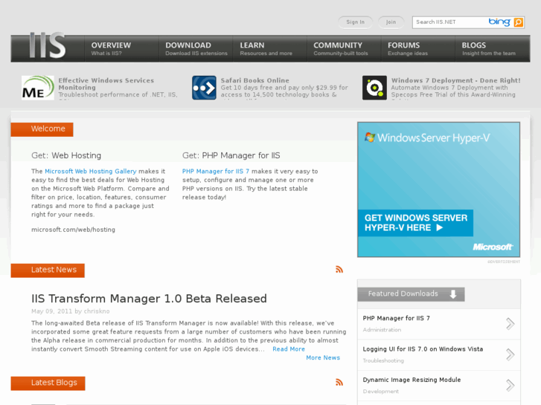Click the Latest News section header
The height and width of the screenshot is (405, 541).
click(x=48, y=270)
